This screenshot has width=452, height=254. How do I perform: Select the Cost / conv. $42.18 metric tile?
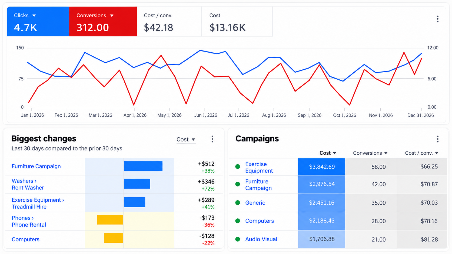click(169, 22)
